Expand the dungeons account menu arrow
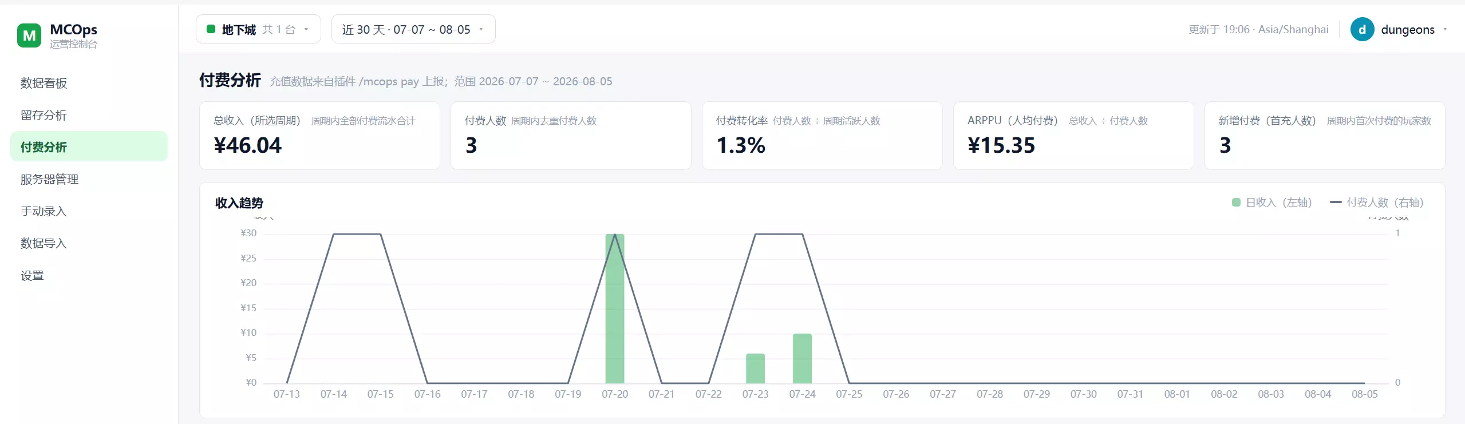The height and width of the screenshot is (424, 1465). [1445, 29]
